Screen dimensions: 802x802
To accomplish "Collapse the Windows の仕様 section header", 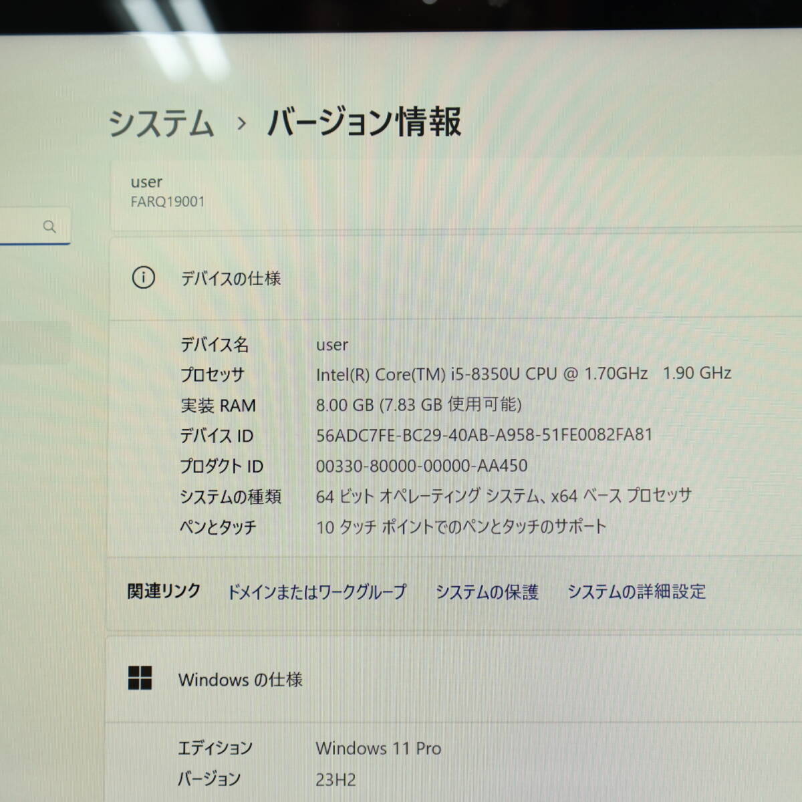I will click(454, 680).
